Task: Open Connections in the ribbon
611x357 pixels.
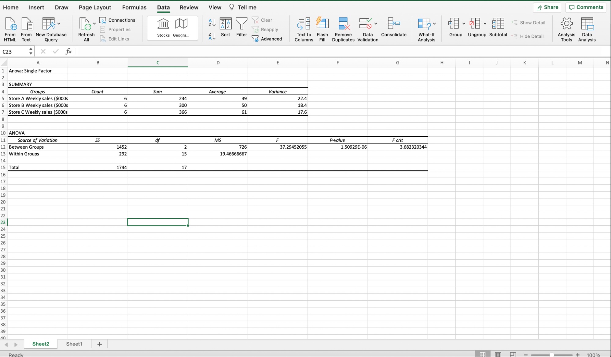Action: [117, 20]
